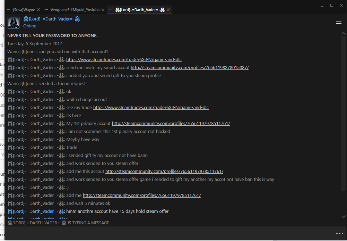Click message 'and work sended to you steam offer'
The width and height of the screenshot is (347, 241).
(x=102, y=164)
